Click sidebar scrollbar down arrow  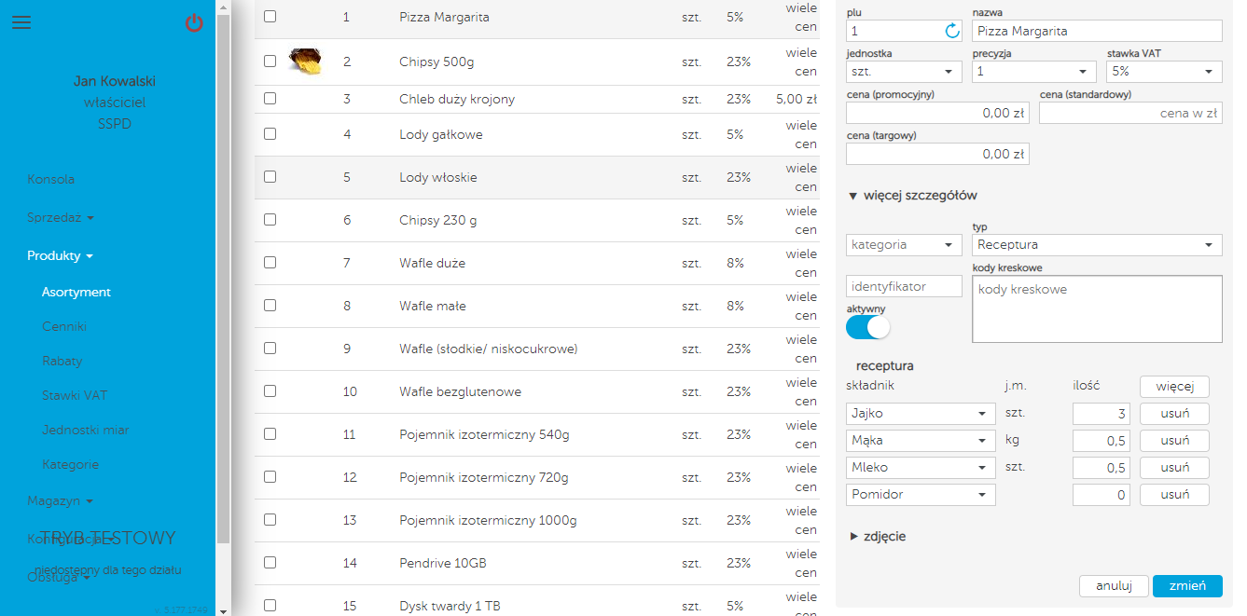223,610
